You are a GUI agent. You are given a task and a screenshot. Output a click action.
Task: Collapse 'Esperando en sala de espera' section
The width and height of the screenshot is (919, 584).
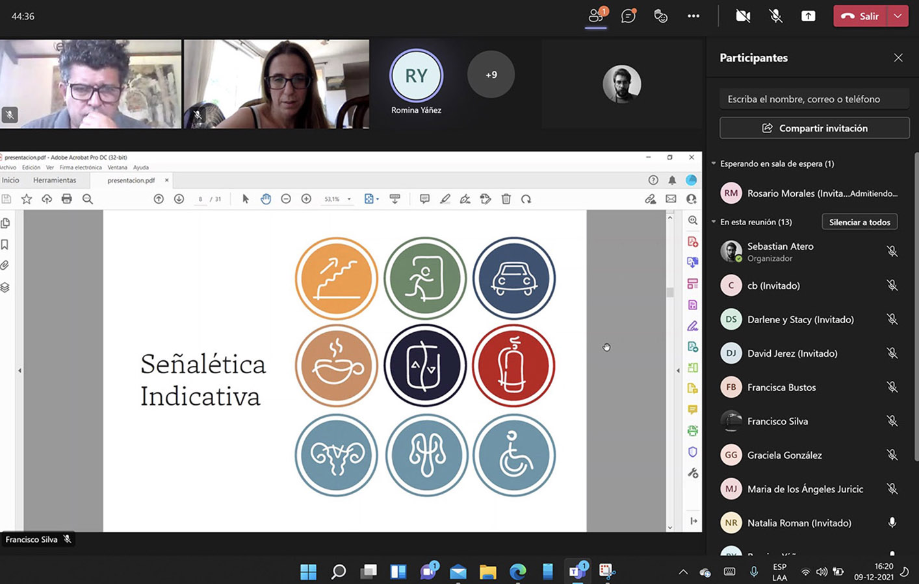coord(714,164)
